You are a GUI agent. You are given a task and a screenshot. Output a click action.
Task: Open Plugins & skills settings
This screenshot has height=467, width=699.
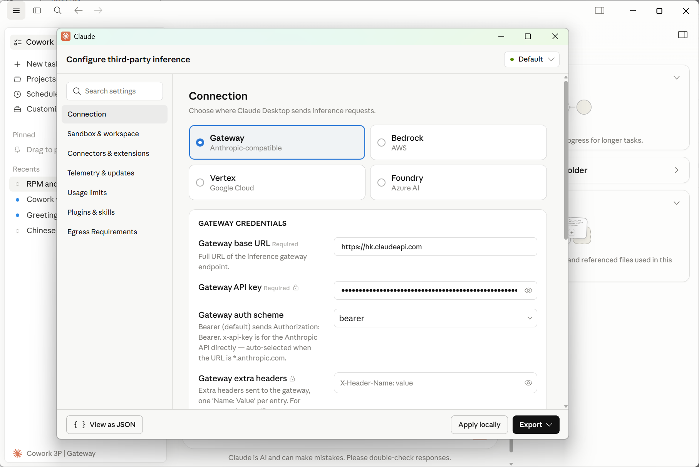coord(114,212)
